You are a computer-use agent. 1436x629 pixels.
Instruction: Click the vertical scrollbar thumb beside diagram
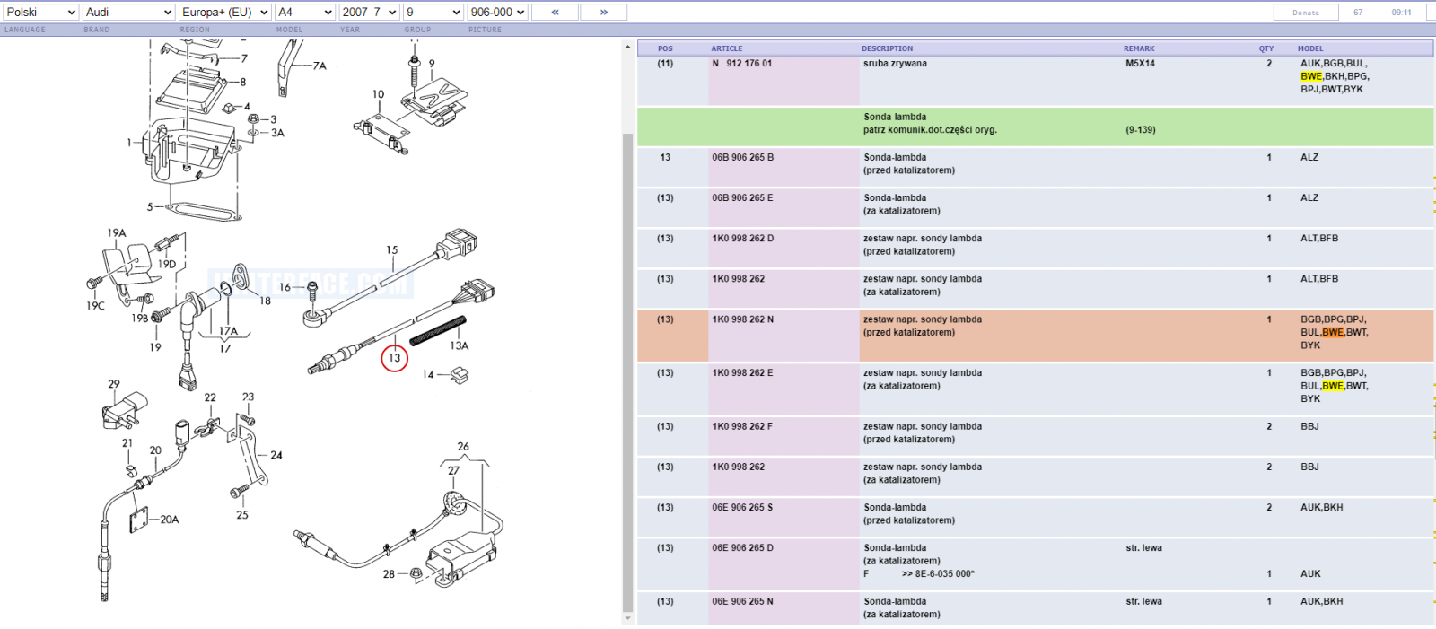pyautogui.click(x=627, y=371)
